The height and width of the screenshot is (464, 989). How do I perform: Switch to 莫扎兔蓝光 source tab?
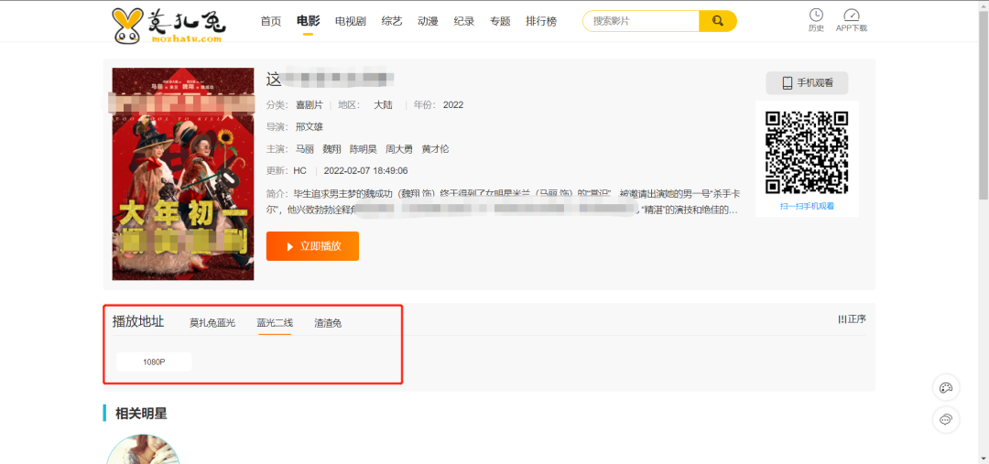[x=212, y=323]
